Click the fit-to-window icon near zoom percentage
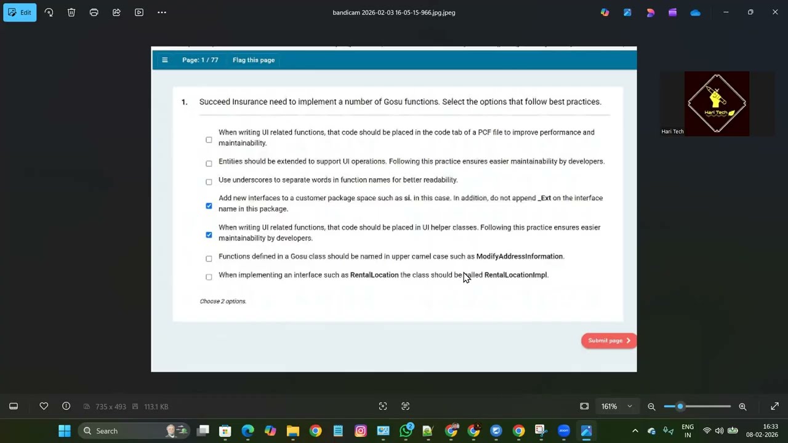 [x=584, y=406]
